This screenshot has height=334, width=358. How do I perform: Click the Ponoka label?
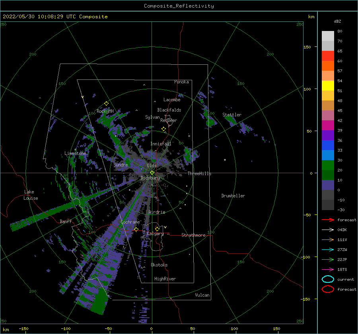pyautogui.click(x=181, y=82)
